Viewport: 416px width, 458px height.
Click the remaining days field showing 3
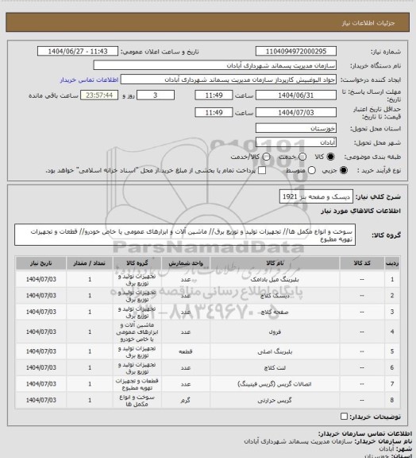click(156, 95)
